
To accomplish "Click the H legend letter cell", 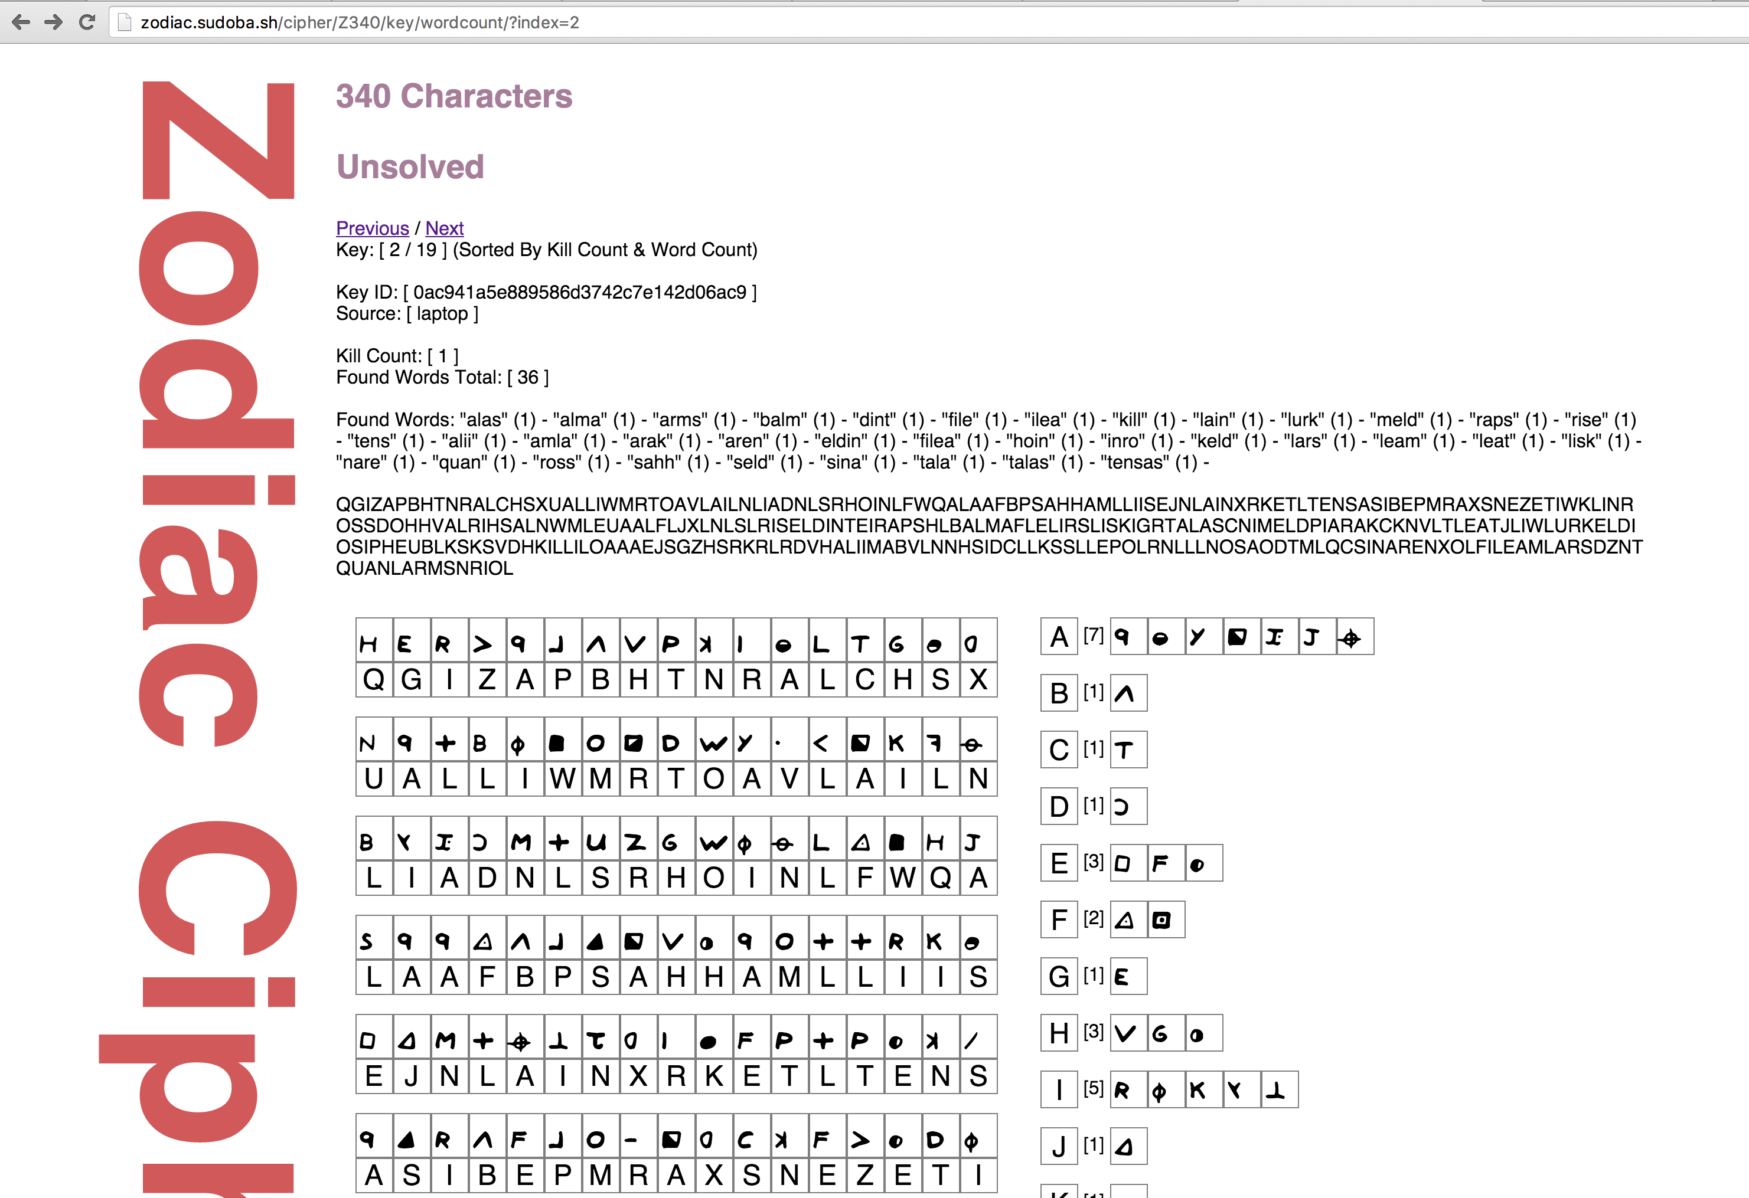I will 1059,1033.
